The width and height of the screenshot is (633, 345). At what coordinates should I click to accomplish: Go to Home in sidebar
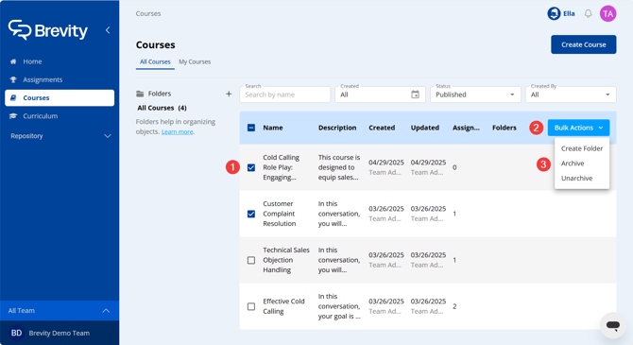[33, 61]
